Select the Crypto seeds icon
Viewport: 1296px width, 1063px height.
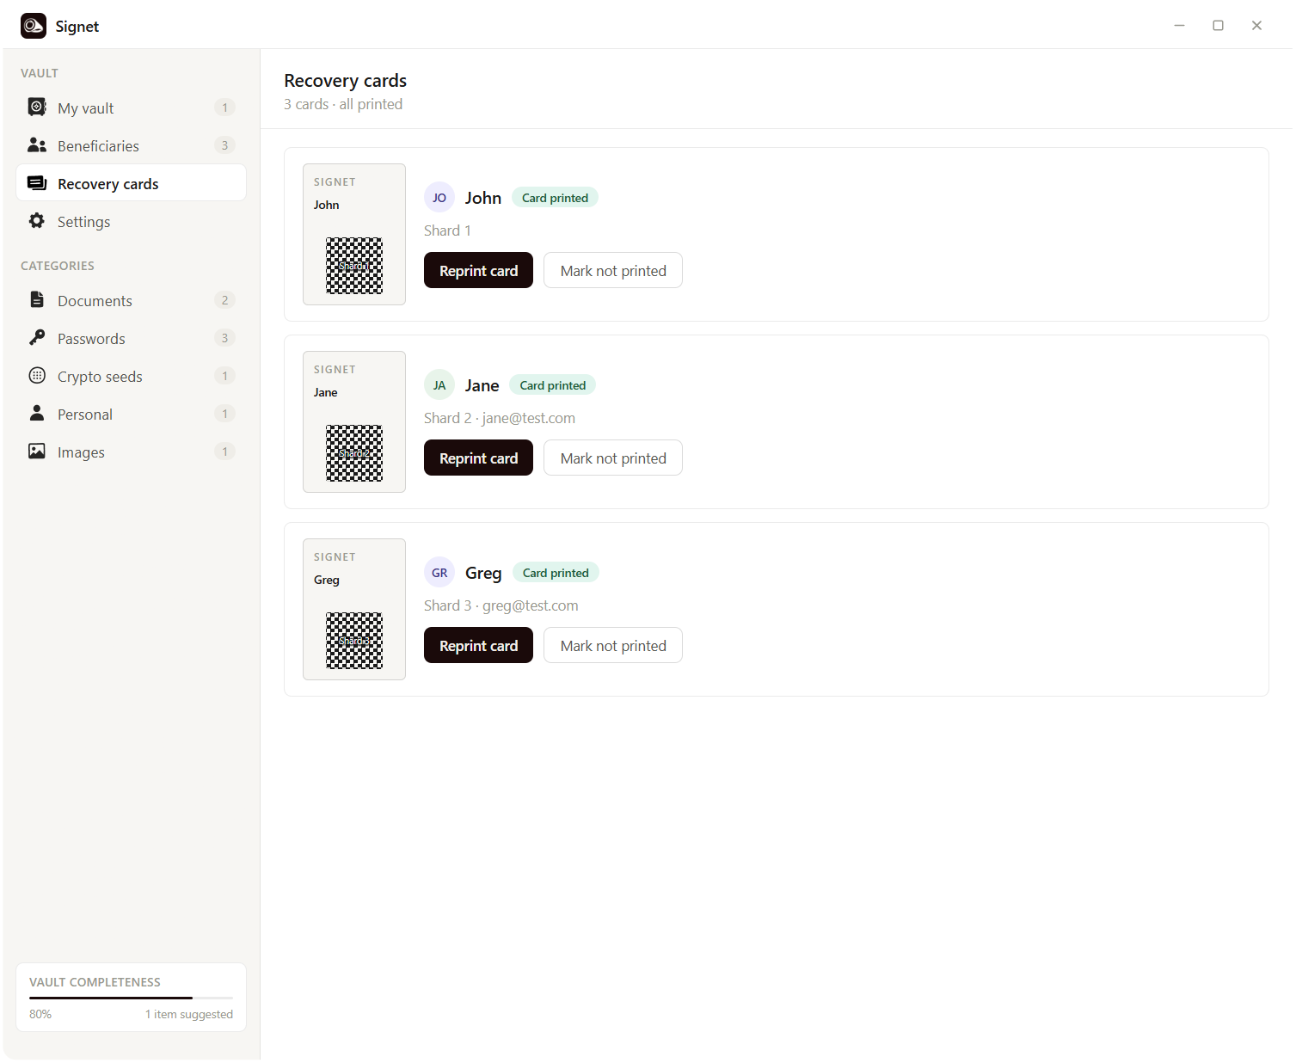[37, 376]
